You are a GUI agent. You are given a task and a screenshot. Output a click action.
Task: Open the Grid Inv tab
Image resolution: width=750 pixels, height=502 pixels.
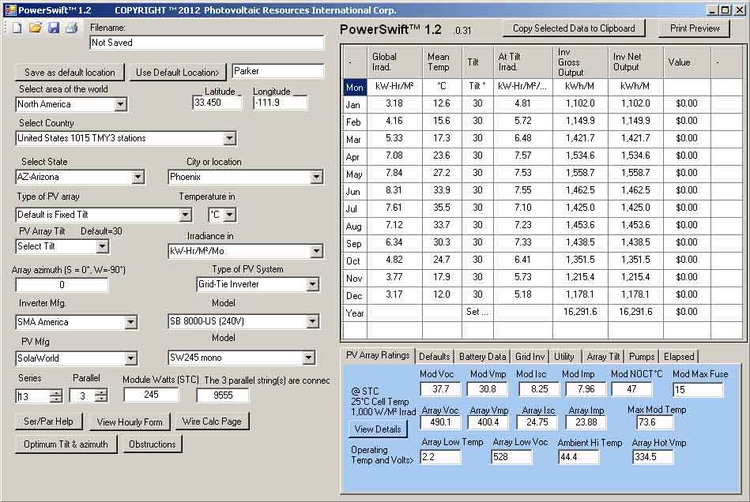point(530,356)
